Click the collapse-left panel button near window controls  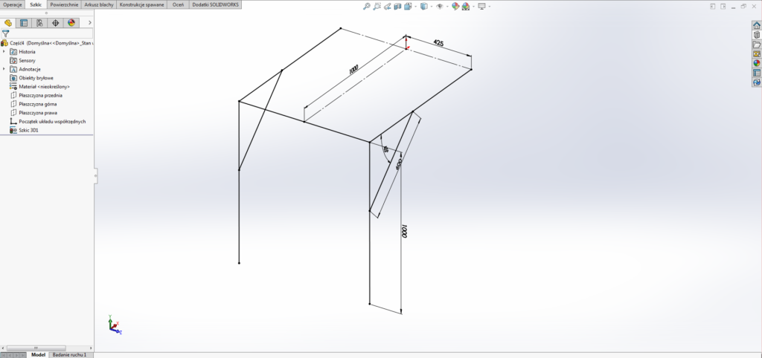[x=713, y=6]
